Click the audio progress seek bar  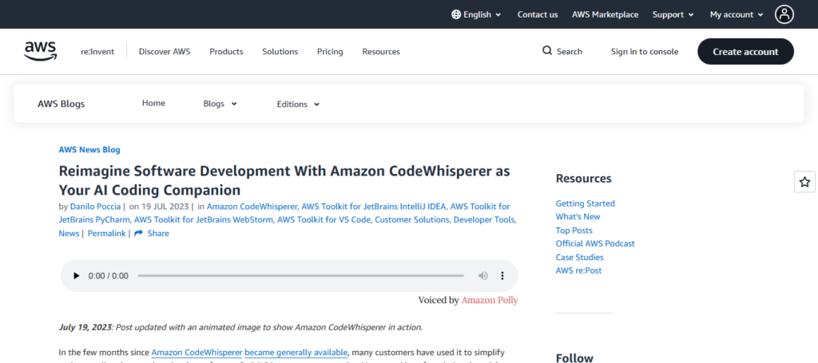(x=300, y=275)
